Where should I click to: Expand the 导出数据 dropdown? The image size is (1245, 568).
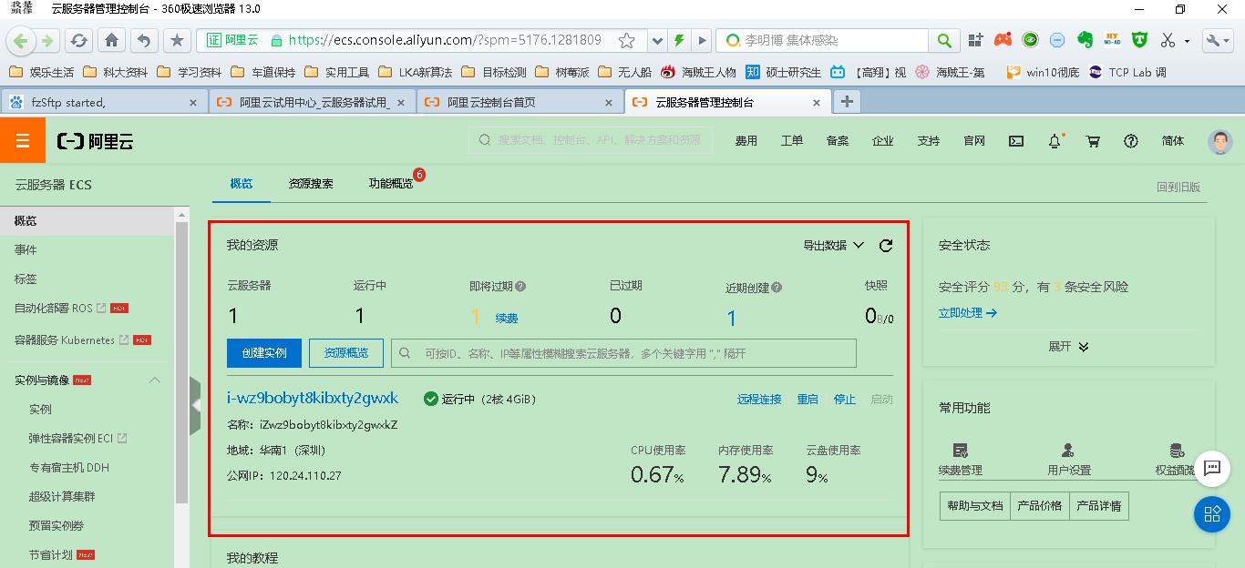[x=828, y=245]
